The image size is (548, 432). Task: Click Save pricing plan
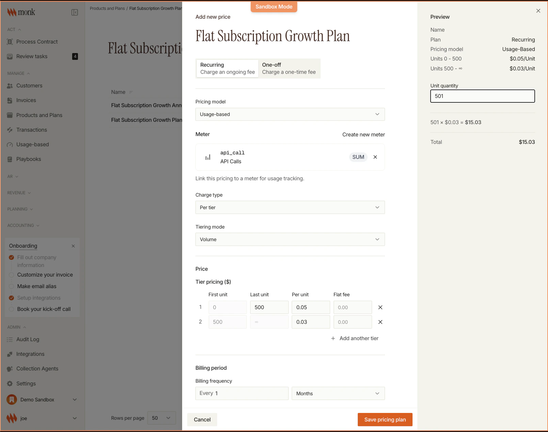tap(385, 419)
